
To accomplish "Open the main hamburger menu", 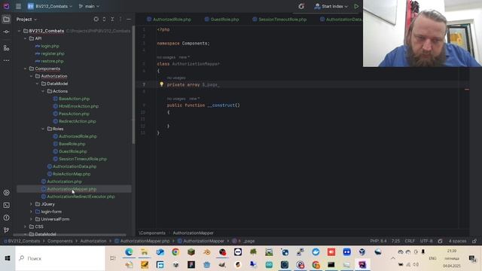I will pyautogui.click(x=18, y=6).
